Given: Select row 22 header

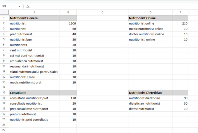Looking at the screenshot, I should click(4, 130).
